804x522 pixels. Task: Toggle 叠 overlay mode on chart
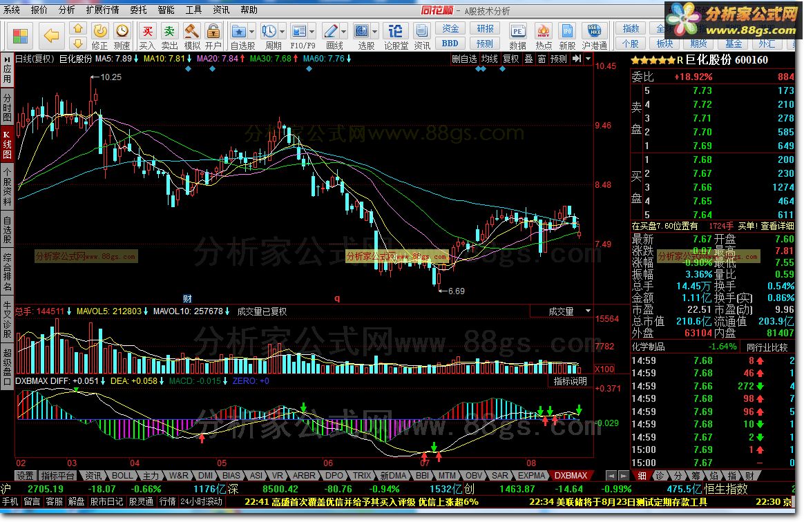(x=528, y=59)
